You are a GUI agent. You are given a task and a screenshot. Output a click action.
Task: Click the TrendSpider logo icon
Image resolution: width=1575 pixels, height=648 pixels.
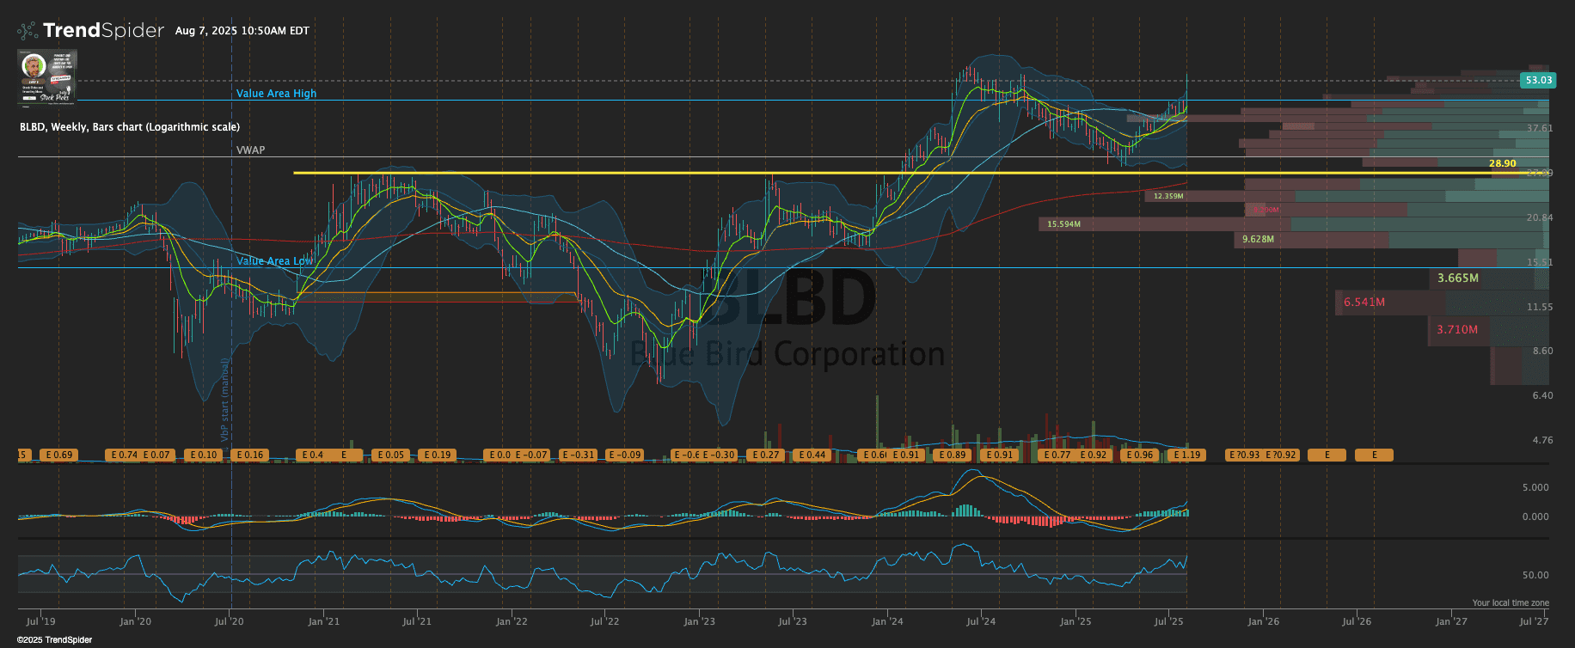coord(28,31)
